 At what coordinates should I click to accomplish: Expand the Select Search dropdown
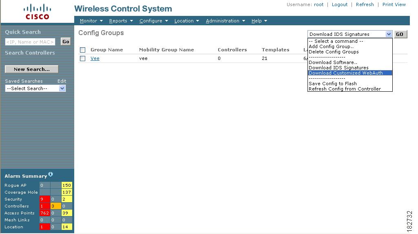(x=62, y=88)
